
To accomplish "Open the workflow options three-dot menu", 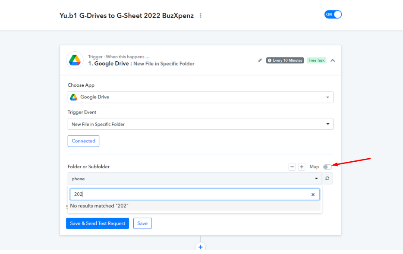I will point(201,16).
